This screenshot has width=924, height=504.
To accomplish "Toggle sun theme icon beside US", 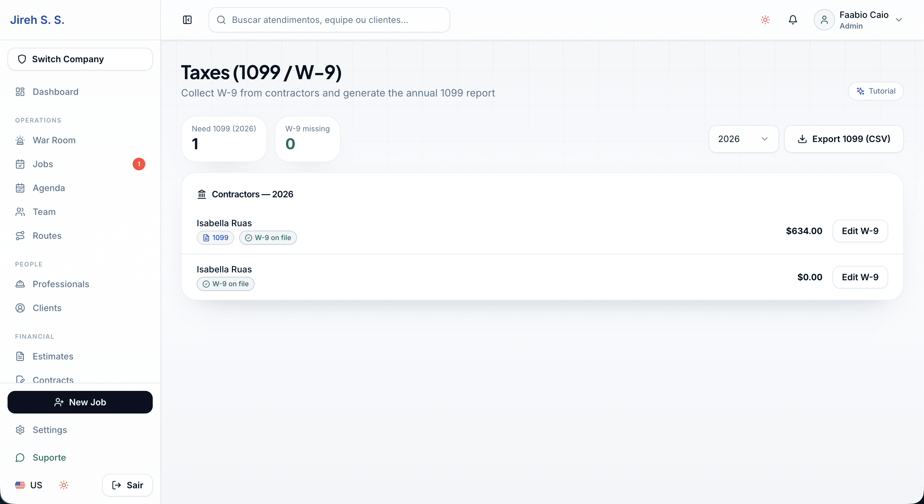I will [64, 485].
